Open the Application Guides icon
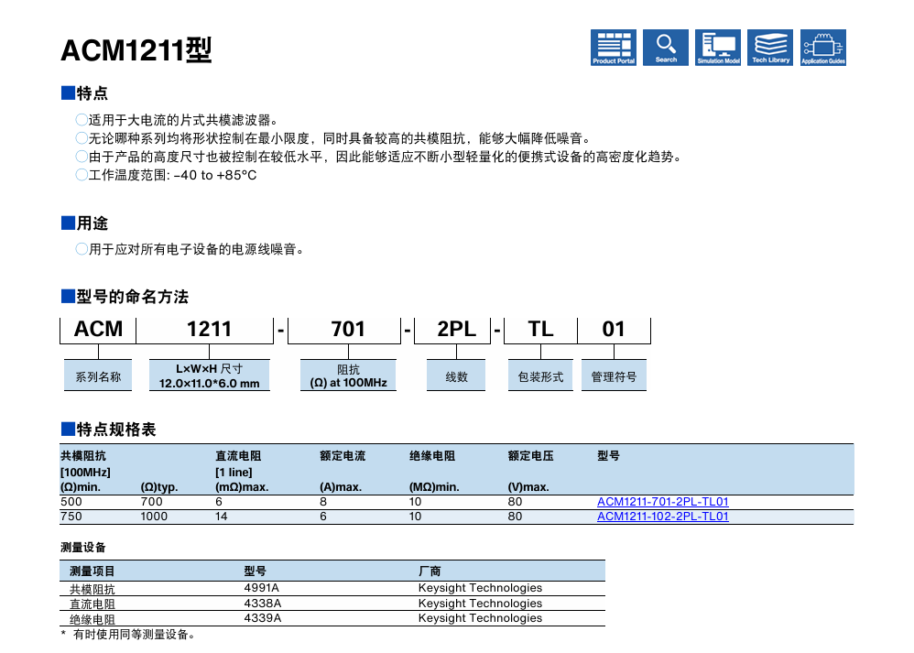 coord(823,48)
